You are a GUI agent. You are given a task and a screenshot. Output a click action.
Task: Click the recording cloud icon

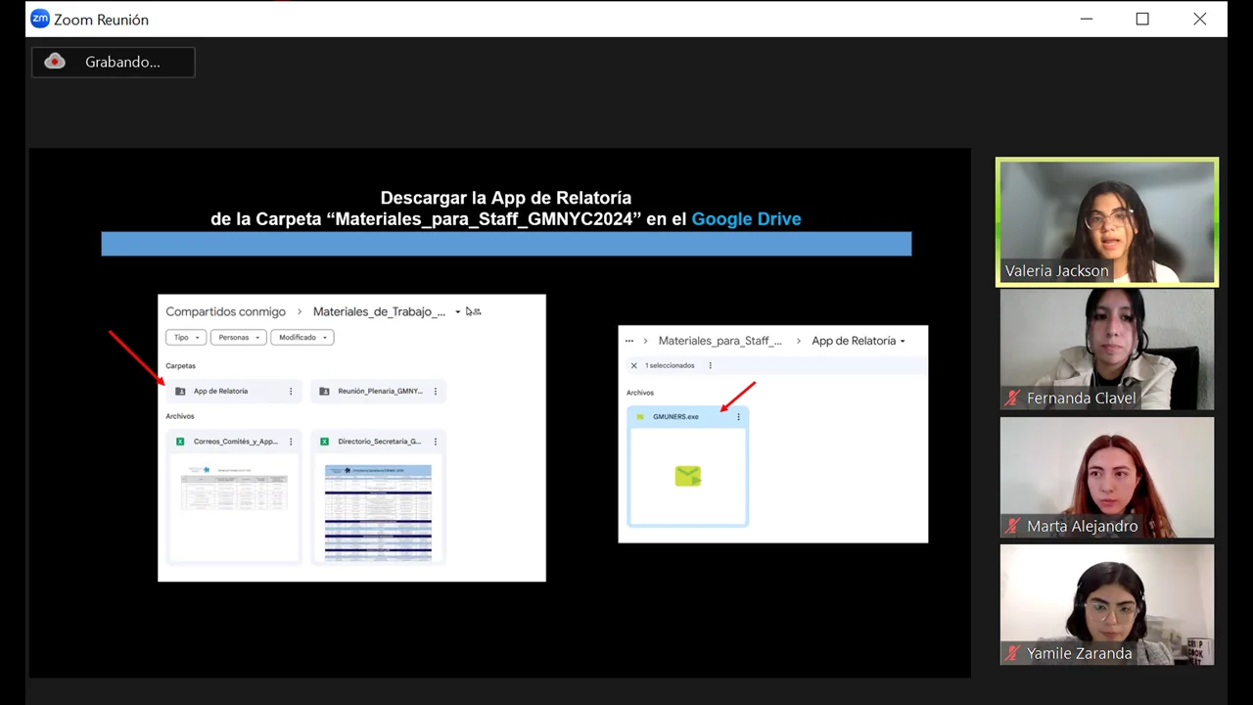56,62
